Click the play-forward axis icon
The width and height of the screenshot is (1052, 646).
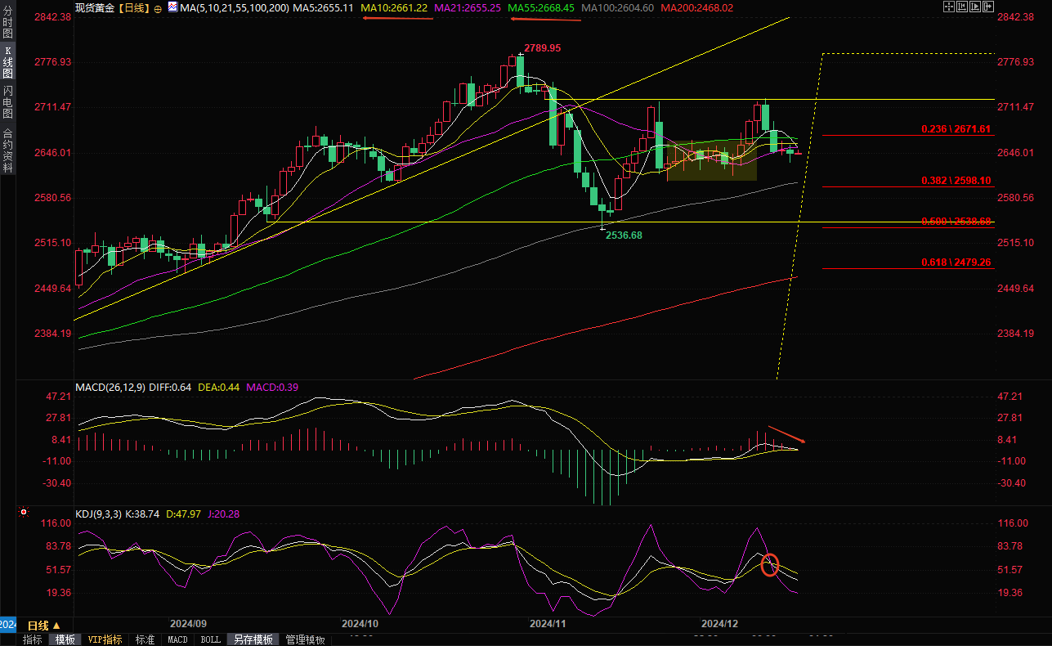tap(975, 7)
